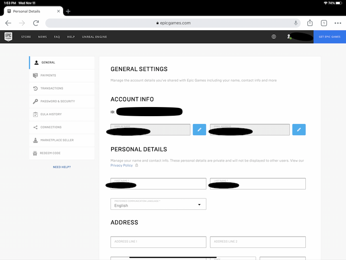Select Marketplace Seller label in sidebar

pos(57,140)
